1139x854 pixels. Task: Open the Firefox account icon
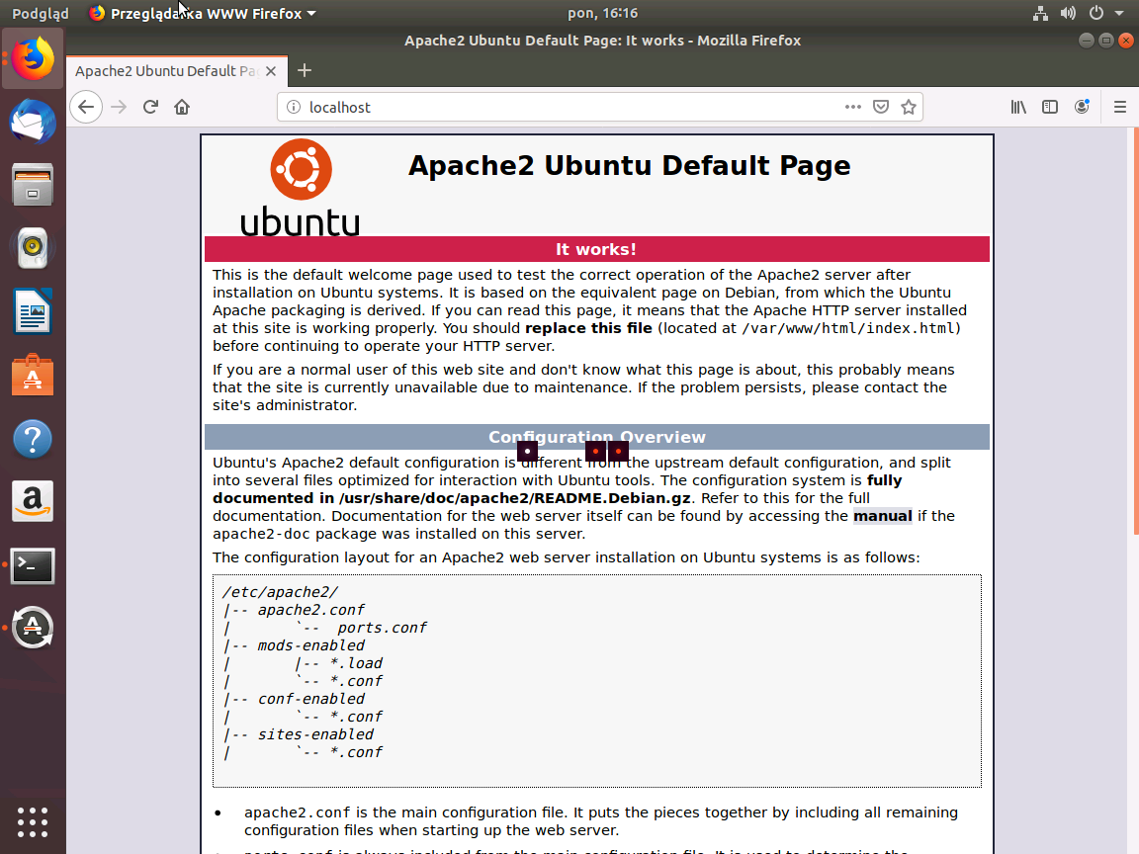(x=1082, y=107)
